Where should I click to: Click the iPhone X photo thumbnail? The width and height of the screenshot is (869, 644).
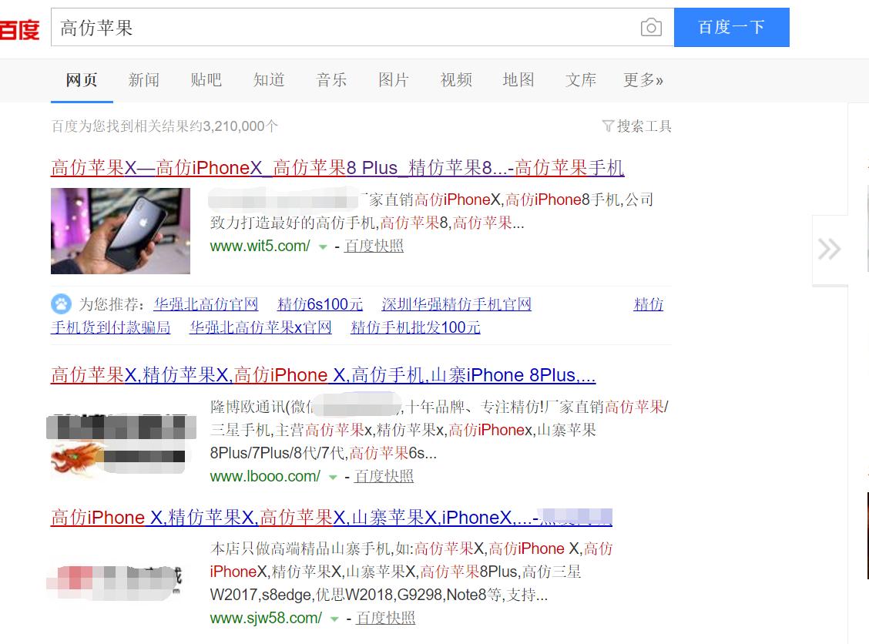pyautogui.click(x=120, y=230)
